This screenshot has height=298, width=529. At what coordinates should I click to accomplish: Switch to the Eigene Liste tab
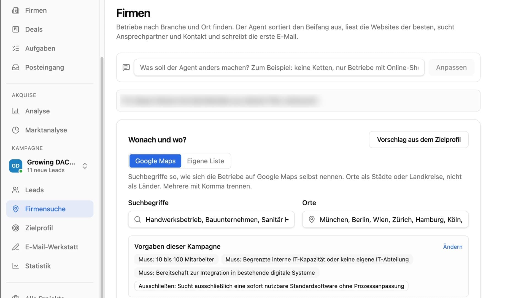pos(206,161)
